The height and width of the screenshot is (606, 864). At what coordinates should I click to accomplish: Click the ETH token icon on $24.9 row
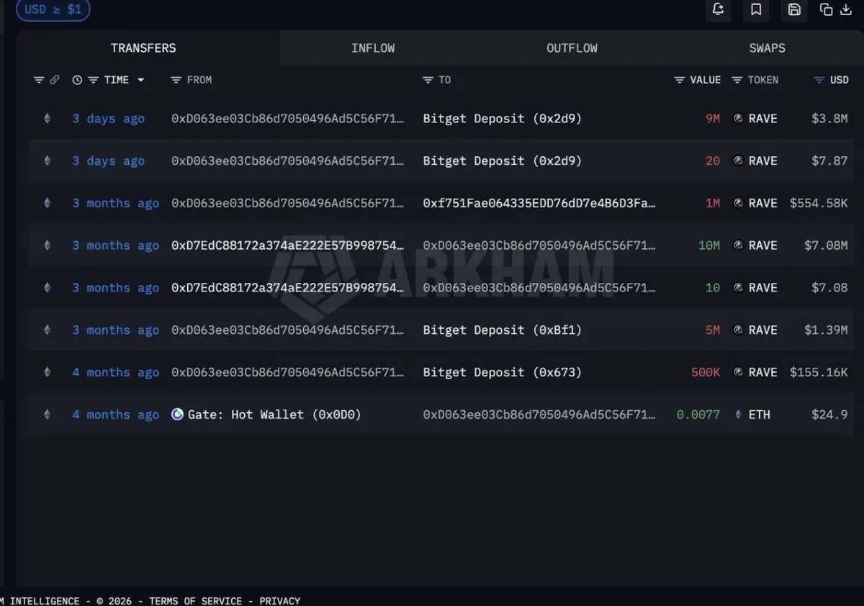pyautogui.click(x=738, y=415)
